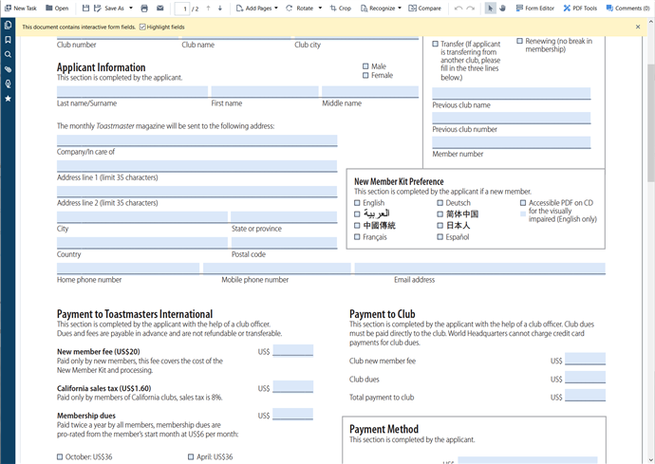Go to previous page with up arrow
This screenshot has height=464, width=655.
tap(208, 8)
